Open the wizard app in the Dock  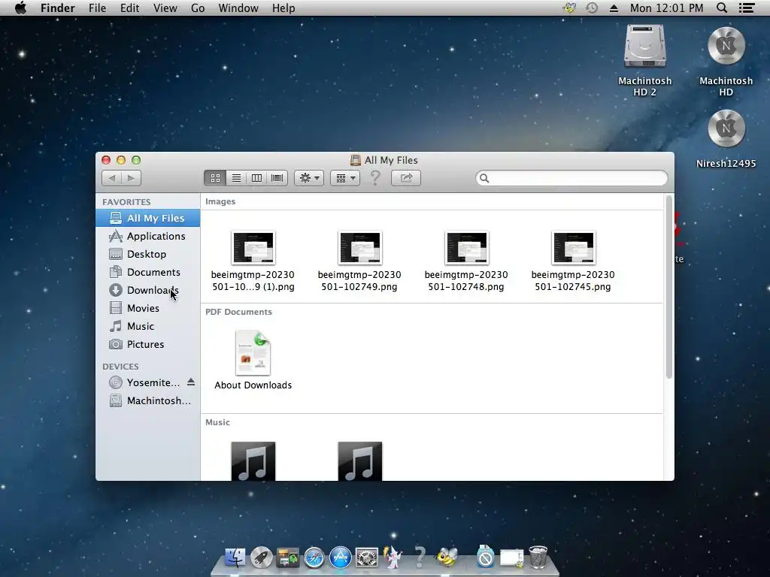(393, 557)
